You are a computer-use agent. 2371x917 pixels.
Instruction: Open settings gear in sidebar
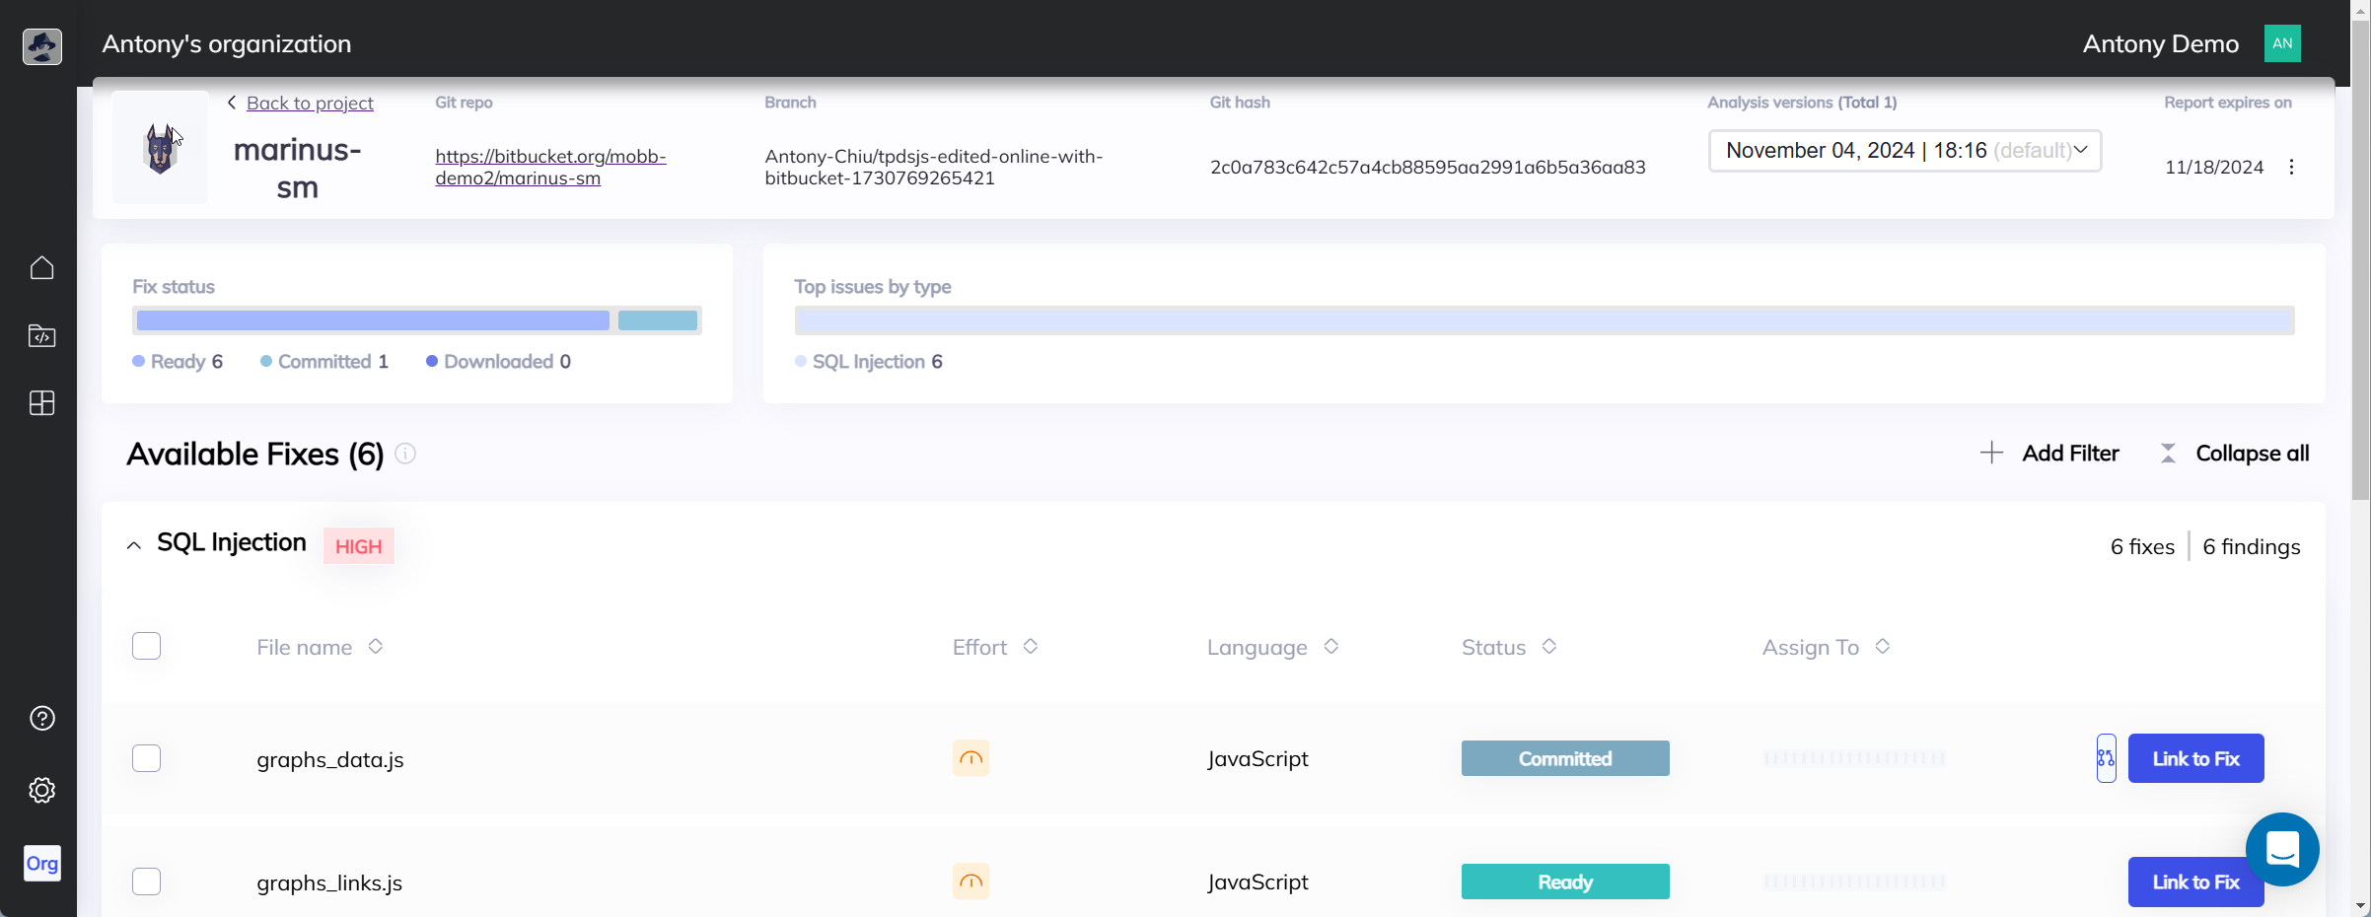click(42, 790)
